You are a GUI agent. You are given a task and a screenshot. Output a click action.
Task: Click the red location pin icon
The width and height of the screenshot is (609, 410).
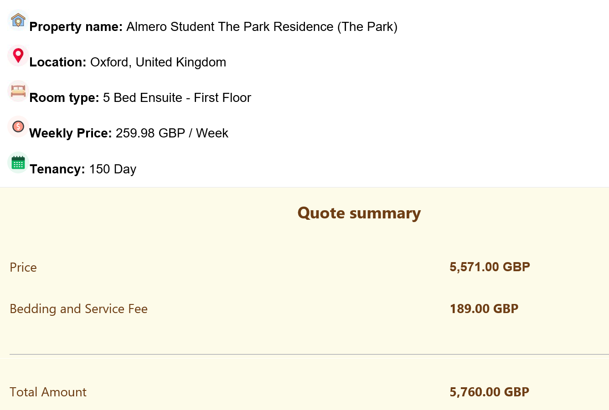(18, 56)
